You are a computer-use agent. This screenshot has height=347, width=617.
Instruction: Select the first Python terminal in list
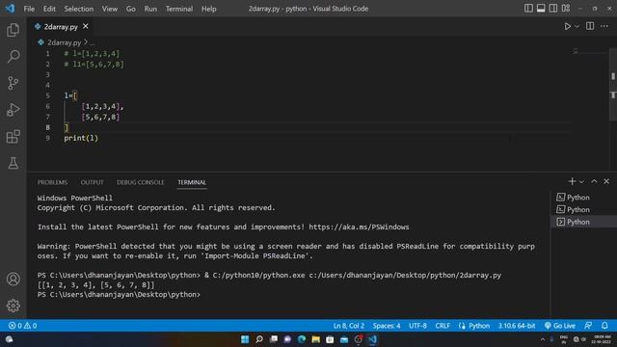click(583, 198)
